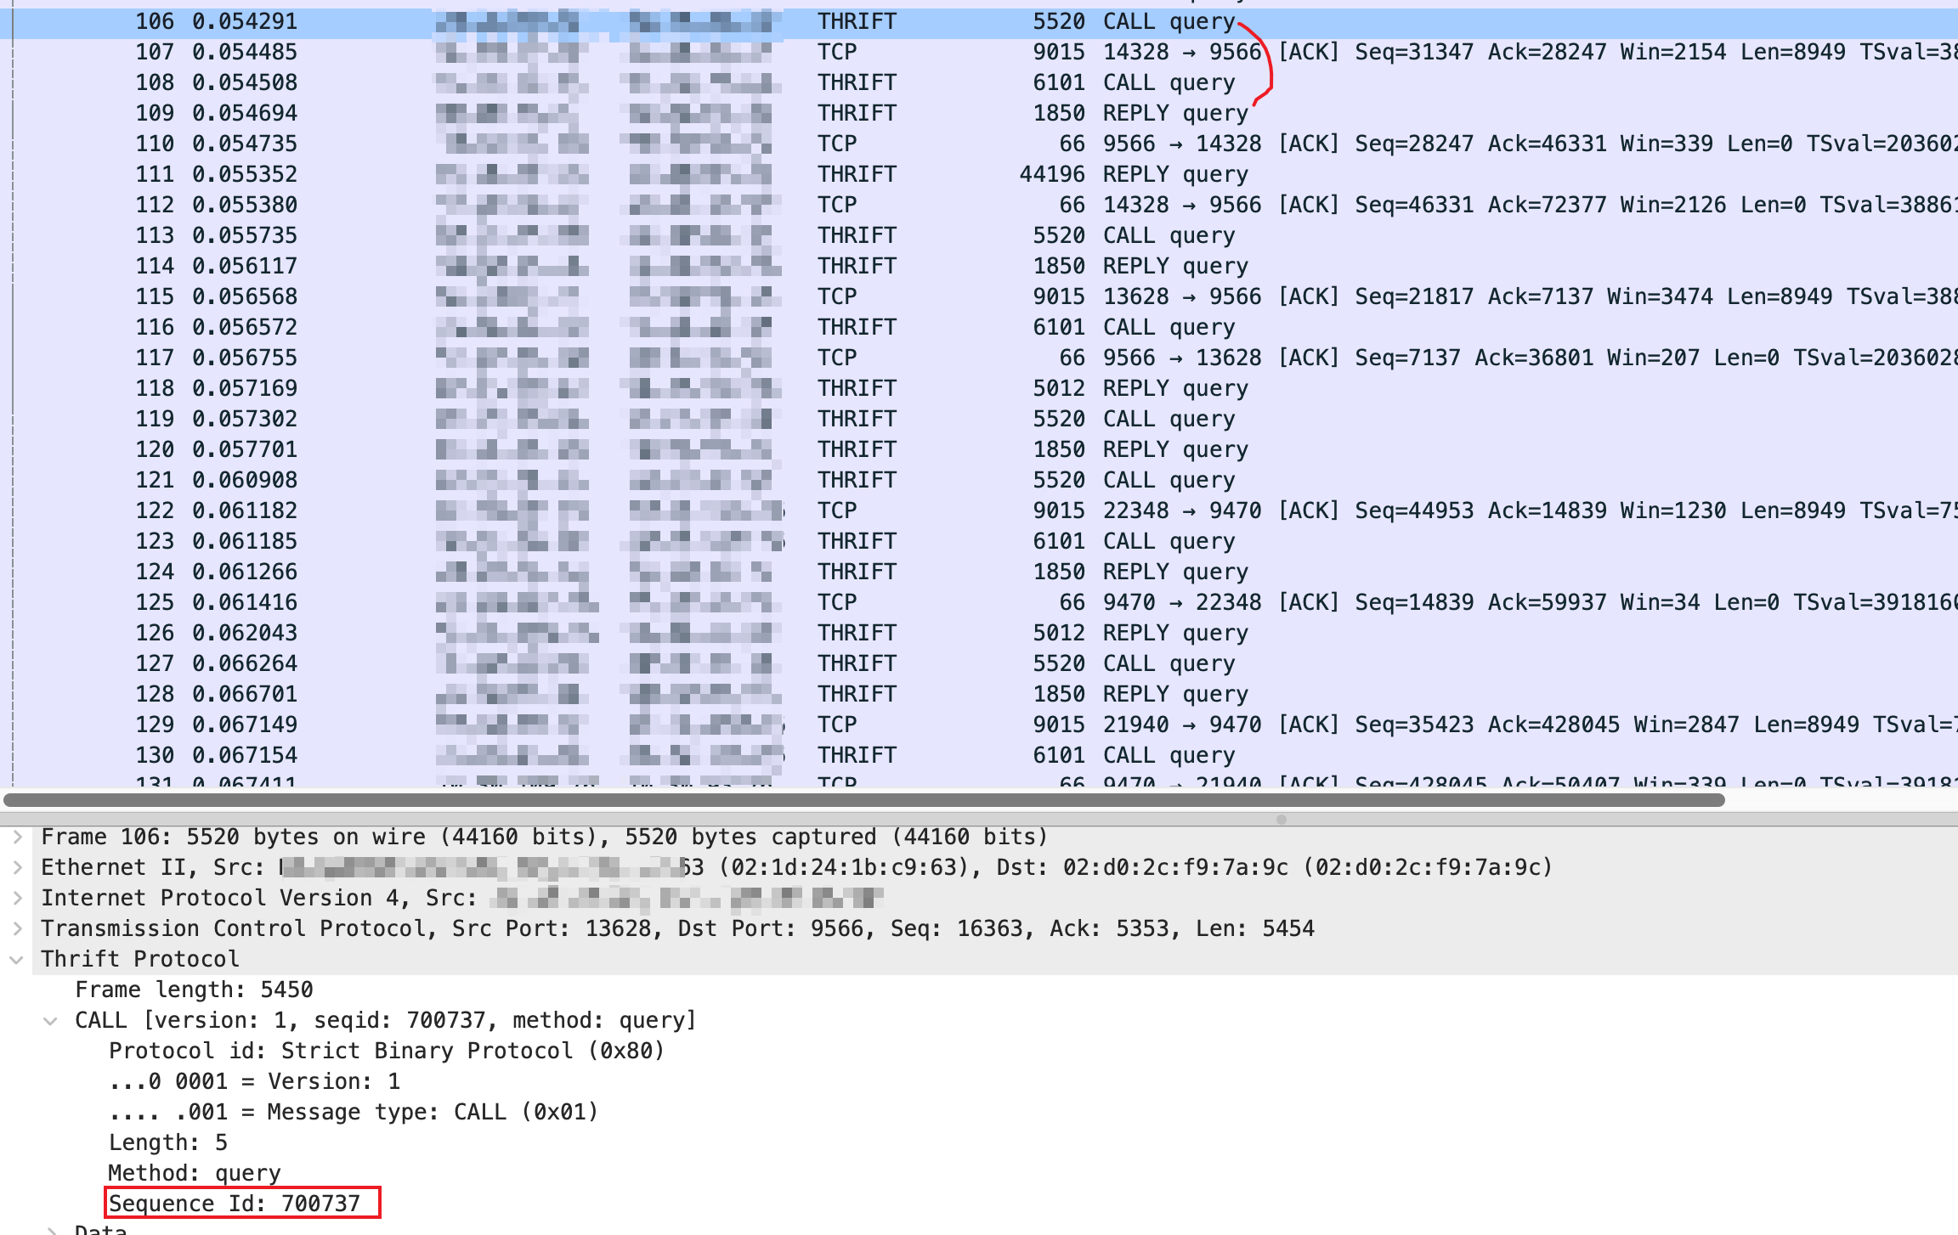Image resolution: width=1958 pixels, height=1235 pixels.
Task: Expand the Data node at bottom
Action: point(51,1230)
